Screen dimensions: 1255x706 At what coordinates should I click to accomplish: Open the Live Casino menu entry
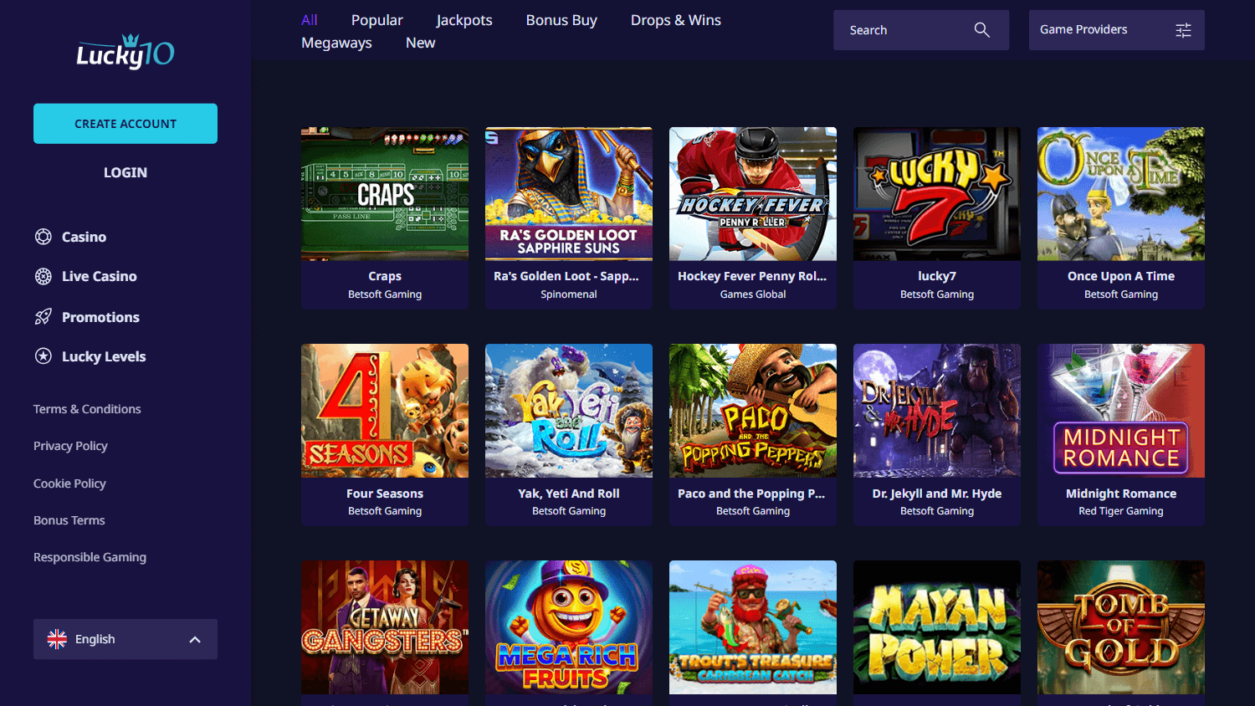coord(99,276)
